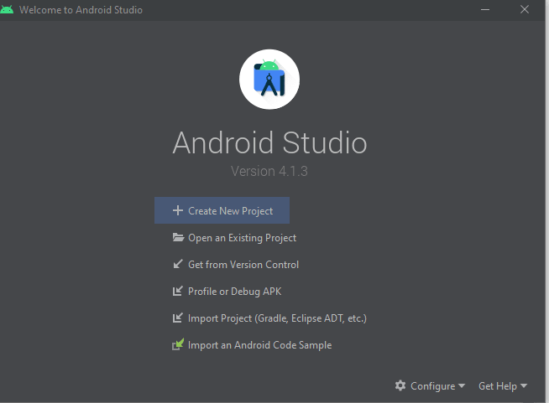Click the icon beside Profile or Debug APK
This screenshot has height=403, width=549.
coord(178,291)
